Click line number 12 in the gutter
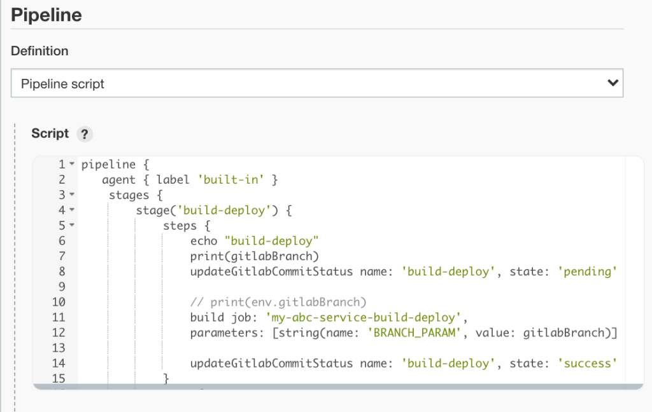This screenshot has height=412, width=652. (x=59, y=333)
